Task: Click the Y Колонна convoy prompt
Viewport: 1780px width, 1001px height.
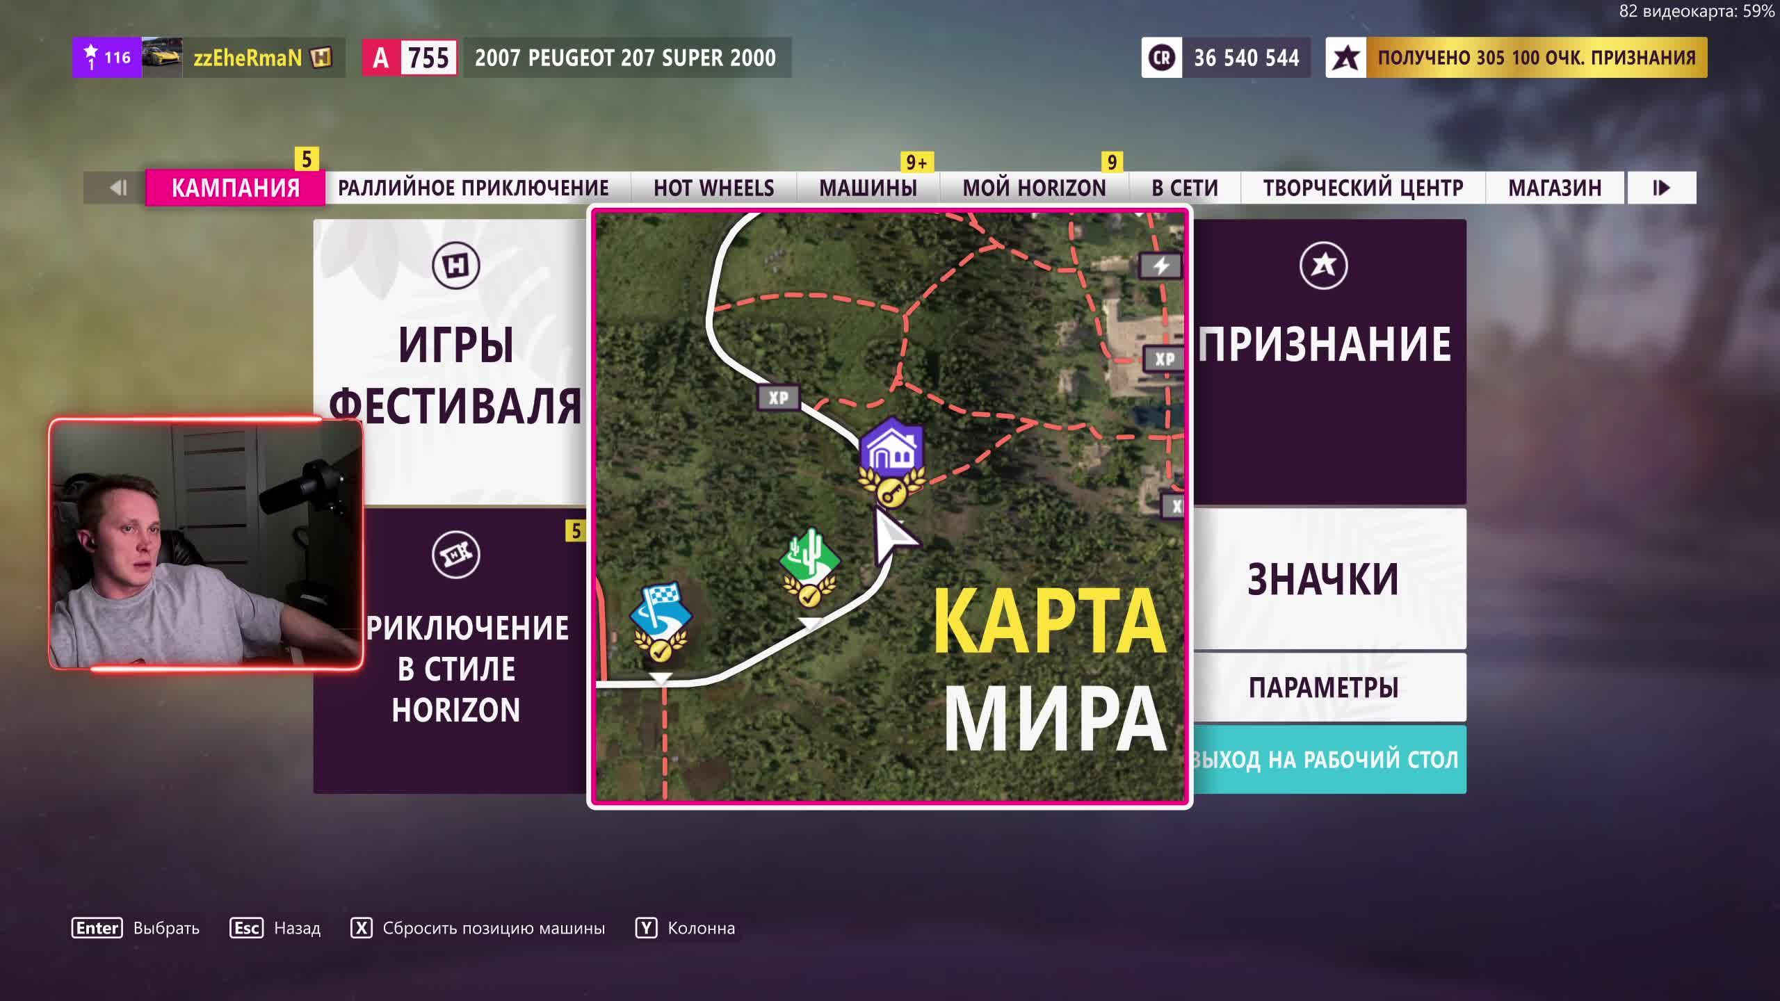Action: [686, 928]
